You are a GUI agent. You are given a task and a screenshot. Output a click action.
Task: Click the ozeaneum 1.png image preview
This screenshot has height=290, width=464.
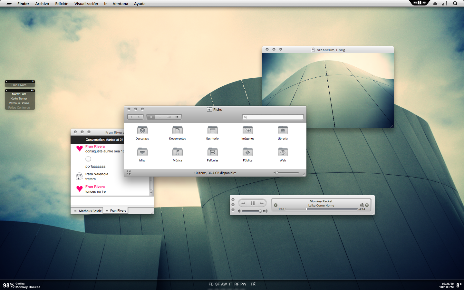click(328, 91)
